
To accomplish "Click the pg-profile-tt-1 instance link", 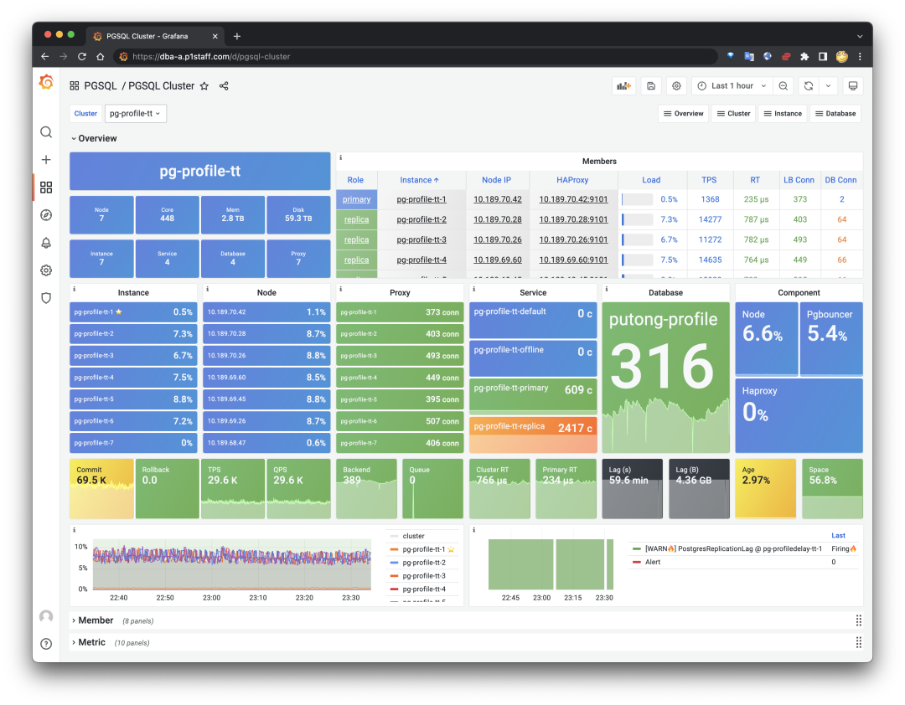I will coord(421,199).
